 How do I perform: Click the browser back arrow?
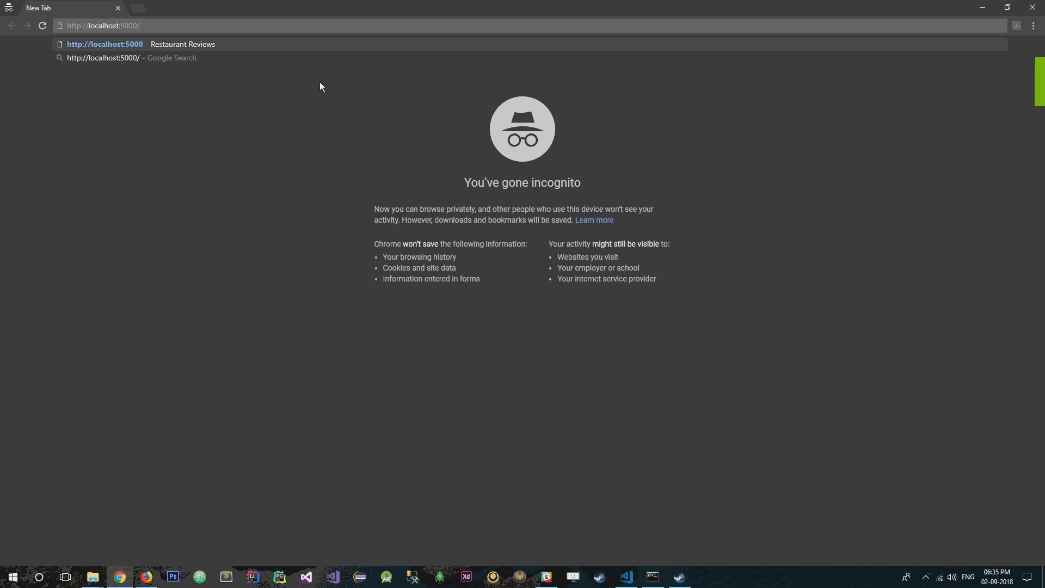coord(12,26)
